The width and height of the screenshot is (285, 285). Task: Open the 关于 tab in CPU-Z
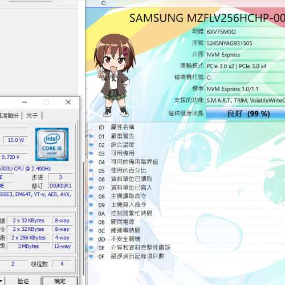32,116
